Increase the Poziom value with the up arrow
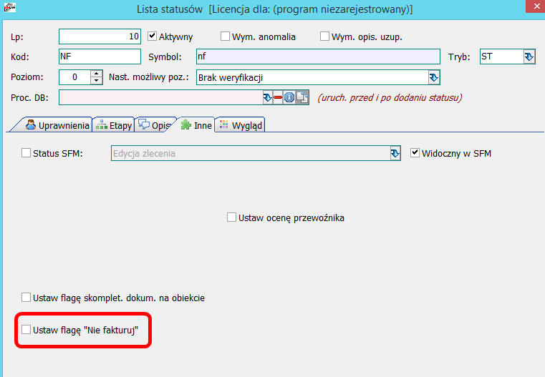The width and height of the screenshot is (545, 377). [x=96, y=74]
